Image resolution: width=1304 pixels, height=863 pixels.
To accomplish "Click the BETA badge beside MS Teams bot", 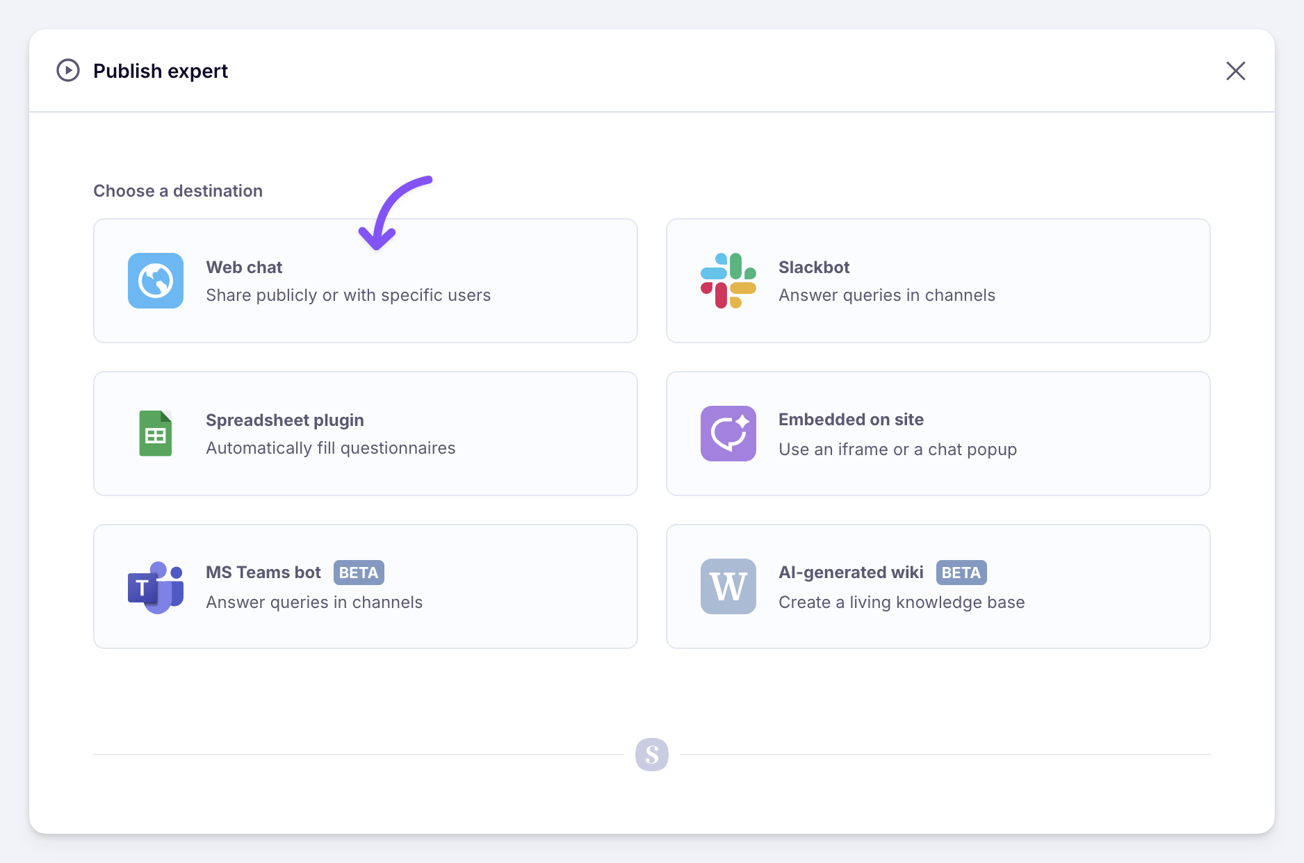I will pos(359,573).
